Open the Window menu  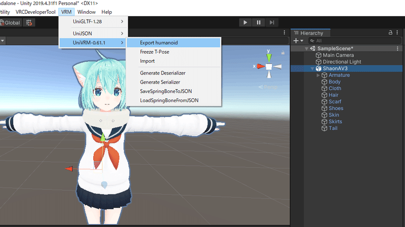tap(86, 12)
